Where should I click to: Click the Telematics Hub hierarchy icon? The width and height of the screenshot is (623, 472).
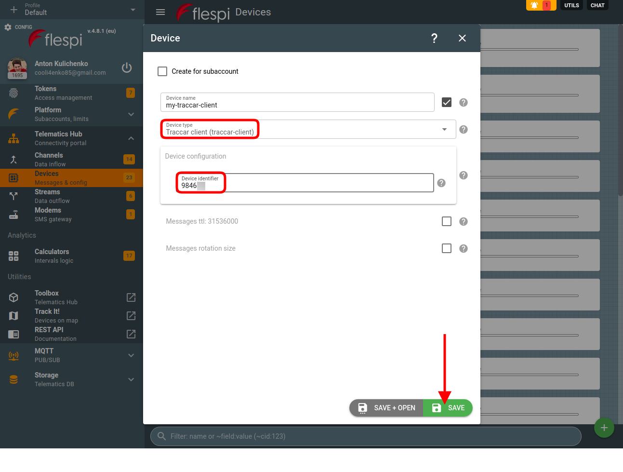point(13,138)
